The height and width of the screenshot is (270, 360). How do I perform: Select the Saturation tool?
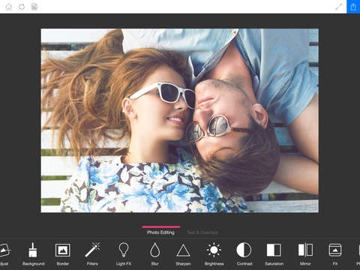(274, 253)
